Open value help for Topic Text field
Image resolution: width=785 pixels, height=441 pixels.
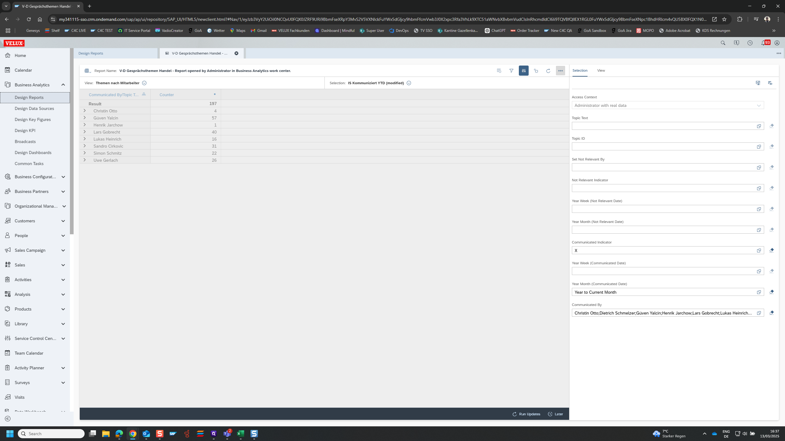point(759,126)
